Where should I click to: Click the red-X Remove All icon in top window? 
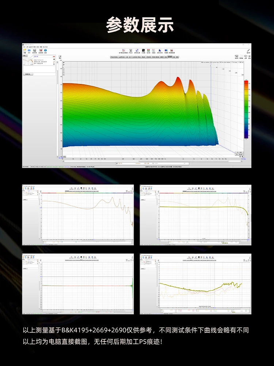[x=41, y=51]
